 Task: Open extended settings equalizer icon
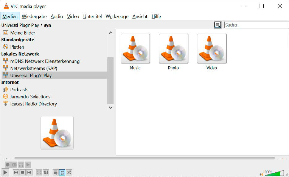pos(46,172)
